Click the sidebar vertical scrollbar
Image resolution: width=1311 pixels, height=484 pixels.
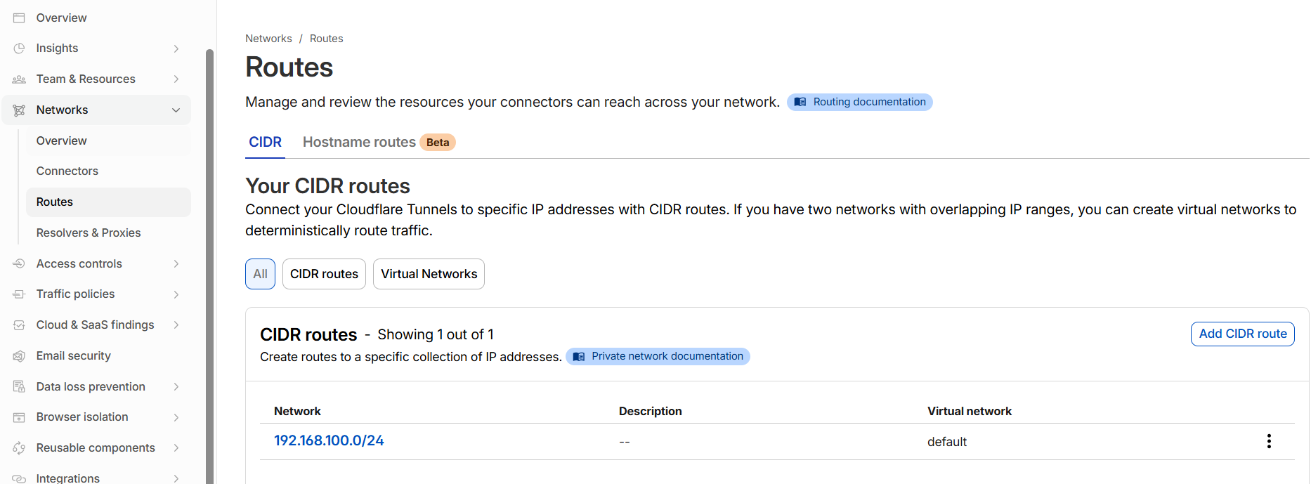(209, 267)
